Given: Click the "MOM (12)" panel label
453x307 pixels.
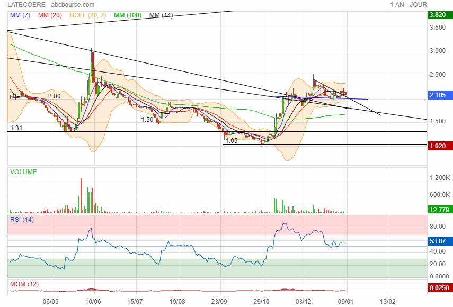Looking at the screenshot, I should click(24, 284).
